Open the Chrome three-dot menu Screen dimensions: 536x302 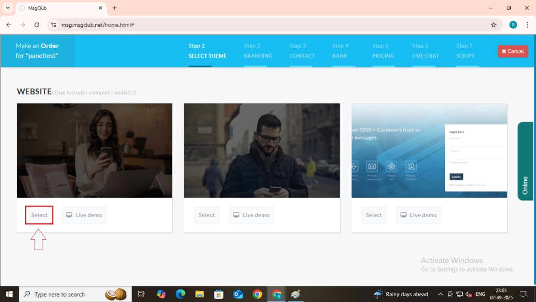527,25
